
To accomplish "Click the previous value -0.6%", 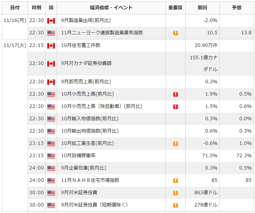I will (x=210, y=143).
